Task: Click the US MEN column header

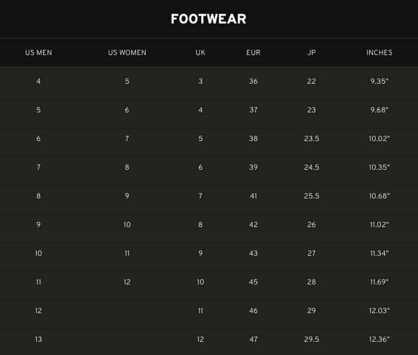Action: tap(38, 53)
